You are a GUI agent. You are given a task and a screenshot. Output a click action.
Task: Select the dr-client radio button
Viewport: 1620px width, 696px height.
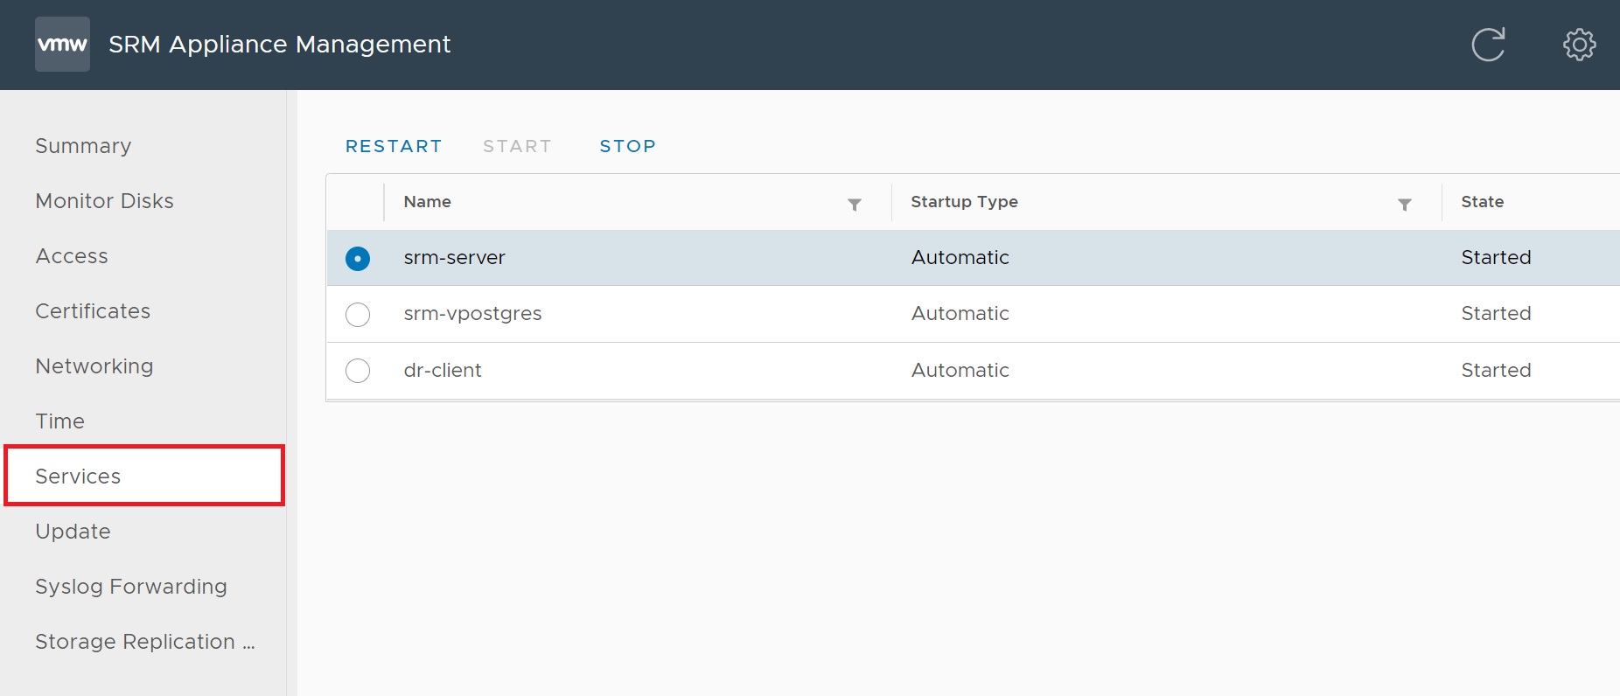click(x=358, y=371)
